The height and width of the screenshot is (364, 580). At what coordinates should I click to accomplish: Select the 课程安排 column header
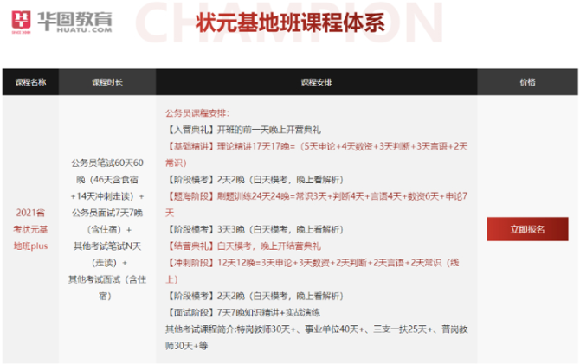pos(316,82)
